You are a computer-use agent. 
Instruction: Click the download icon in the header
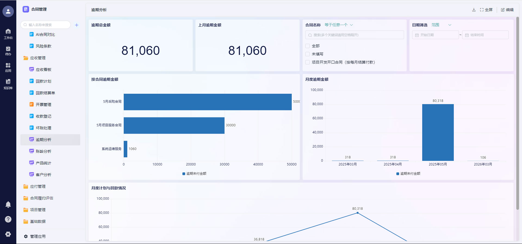474,10
